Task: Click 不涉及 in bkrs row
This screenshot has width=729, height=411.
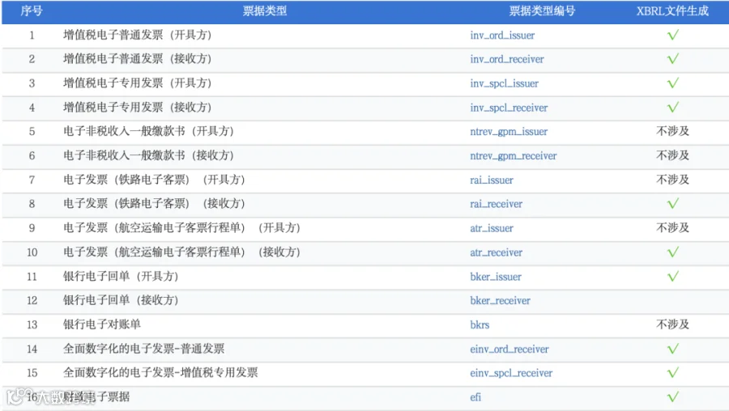Action: [x=672, y=324]
